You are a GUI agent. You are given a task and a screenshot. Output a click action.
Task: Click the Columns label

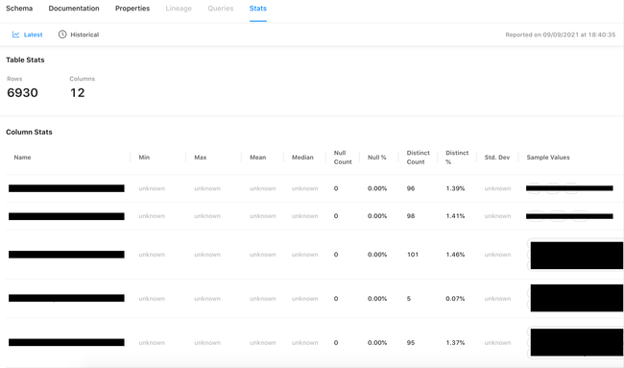(x=82, y=79)
